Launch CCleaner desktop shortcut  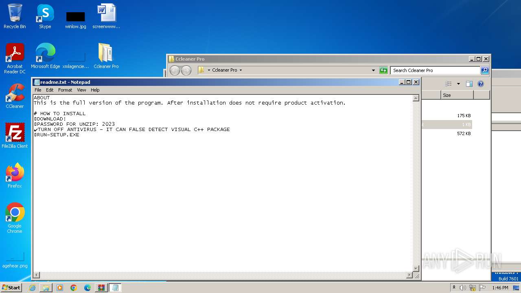click(15, 96)
